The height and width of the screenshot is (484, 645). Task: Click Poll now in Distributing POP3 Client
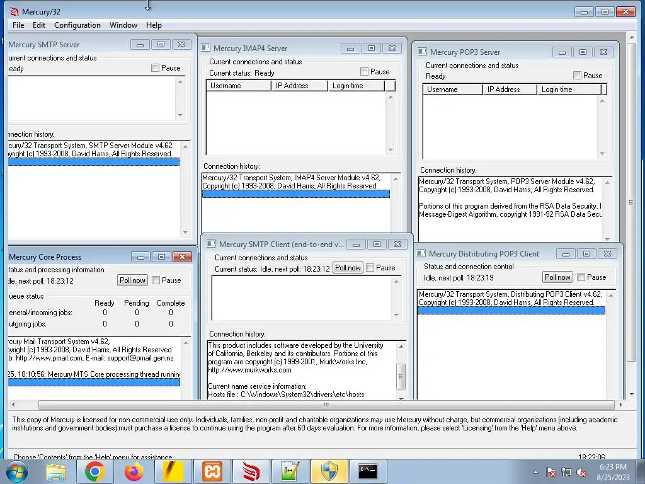coord(557,277)
